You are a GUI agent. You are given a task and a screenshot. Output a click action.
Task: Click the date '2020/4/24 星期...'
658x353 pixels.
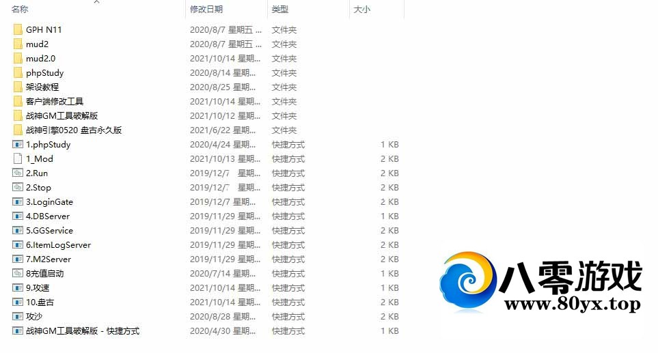tap(223, 145)
